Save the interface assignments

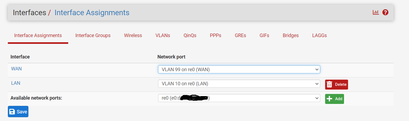18,112
